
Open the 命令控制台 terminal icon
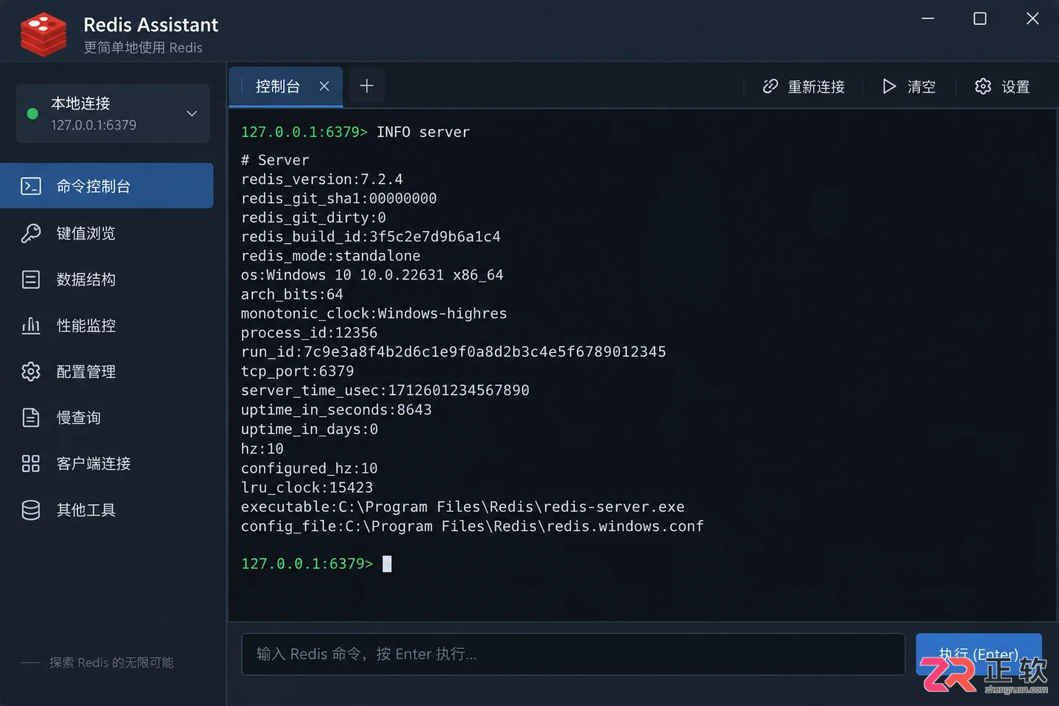[31, 186]
